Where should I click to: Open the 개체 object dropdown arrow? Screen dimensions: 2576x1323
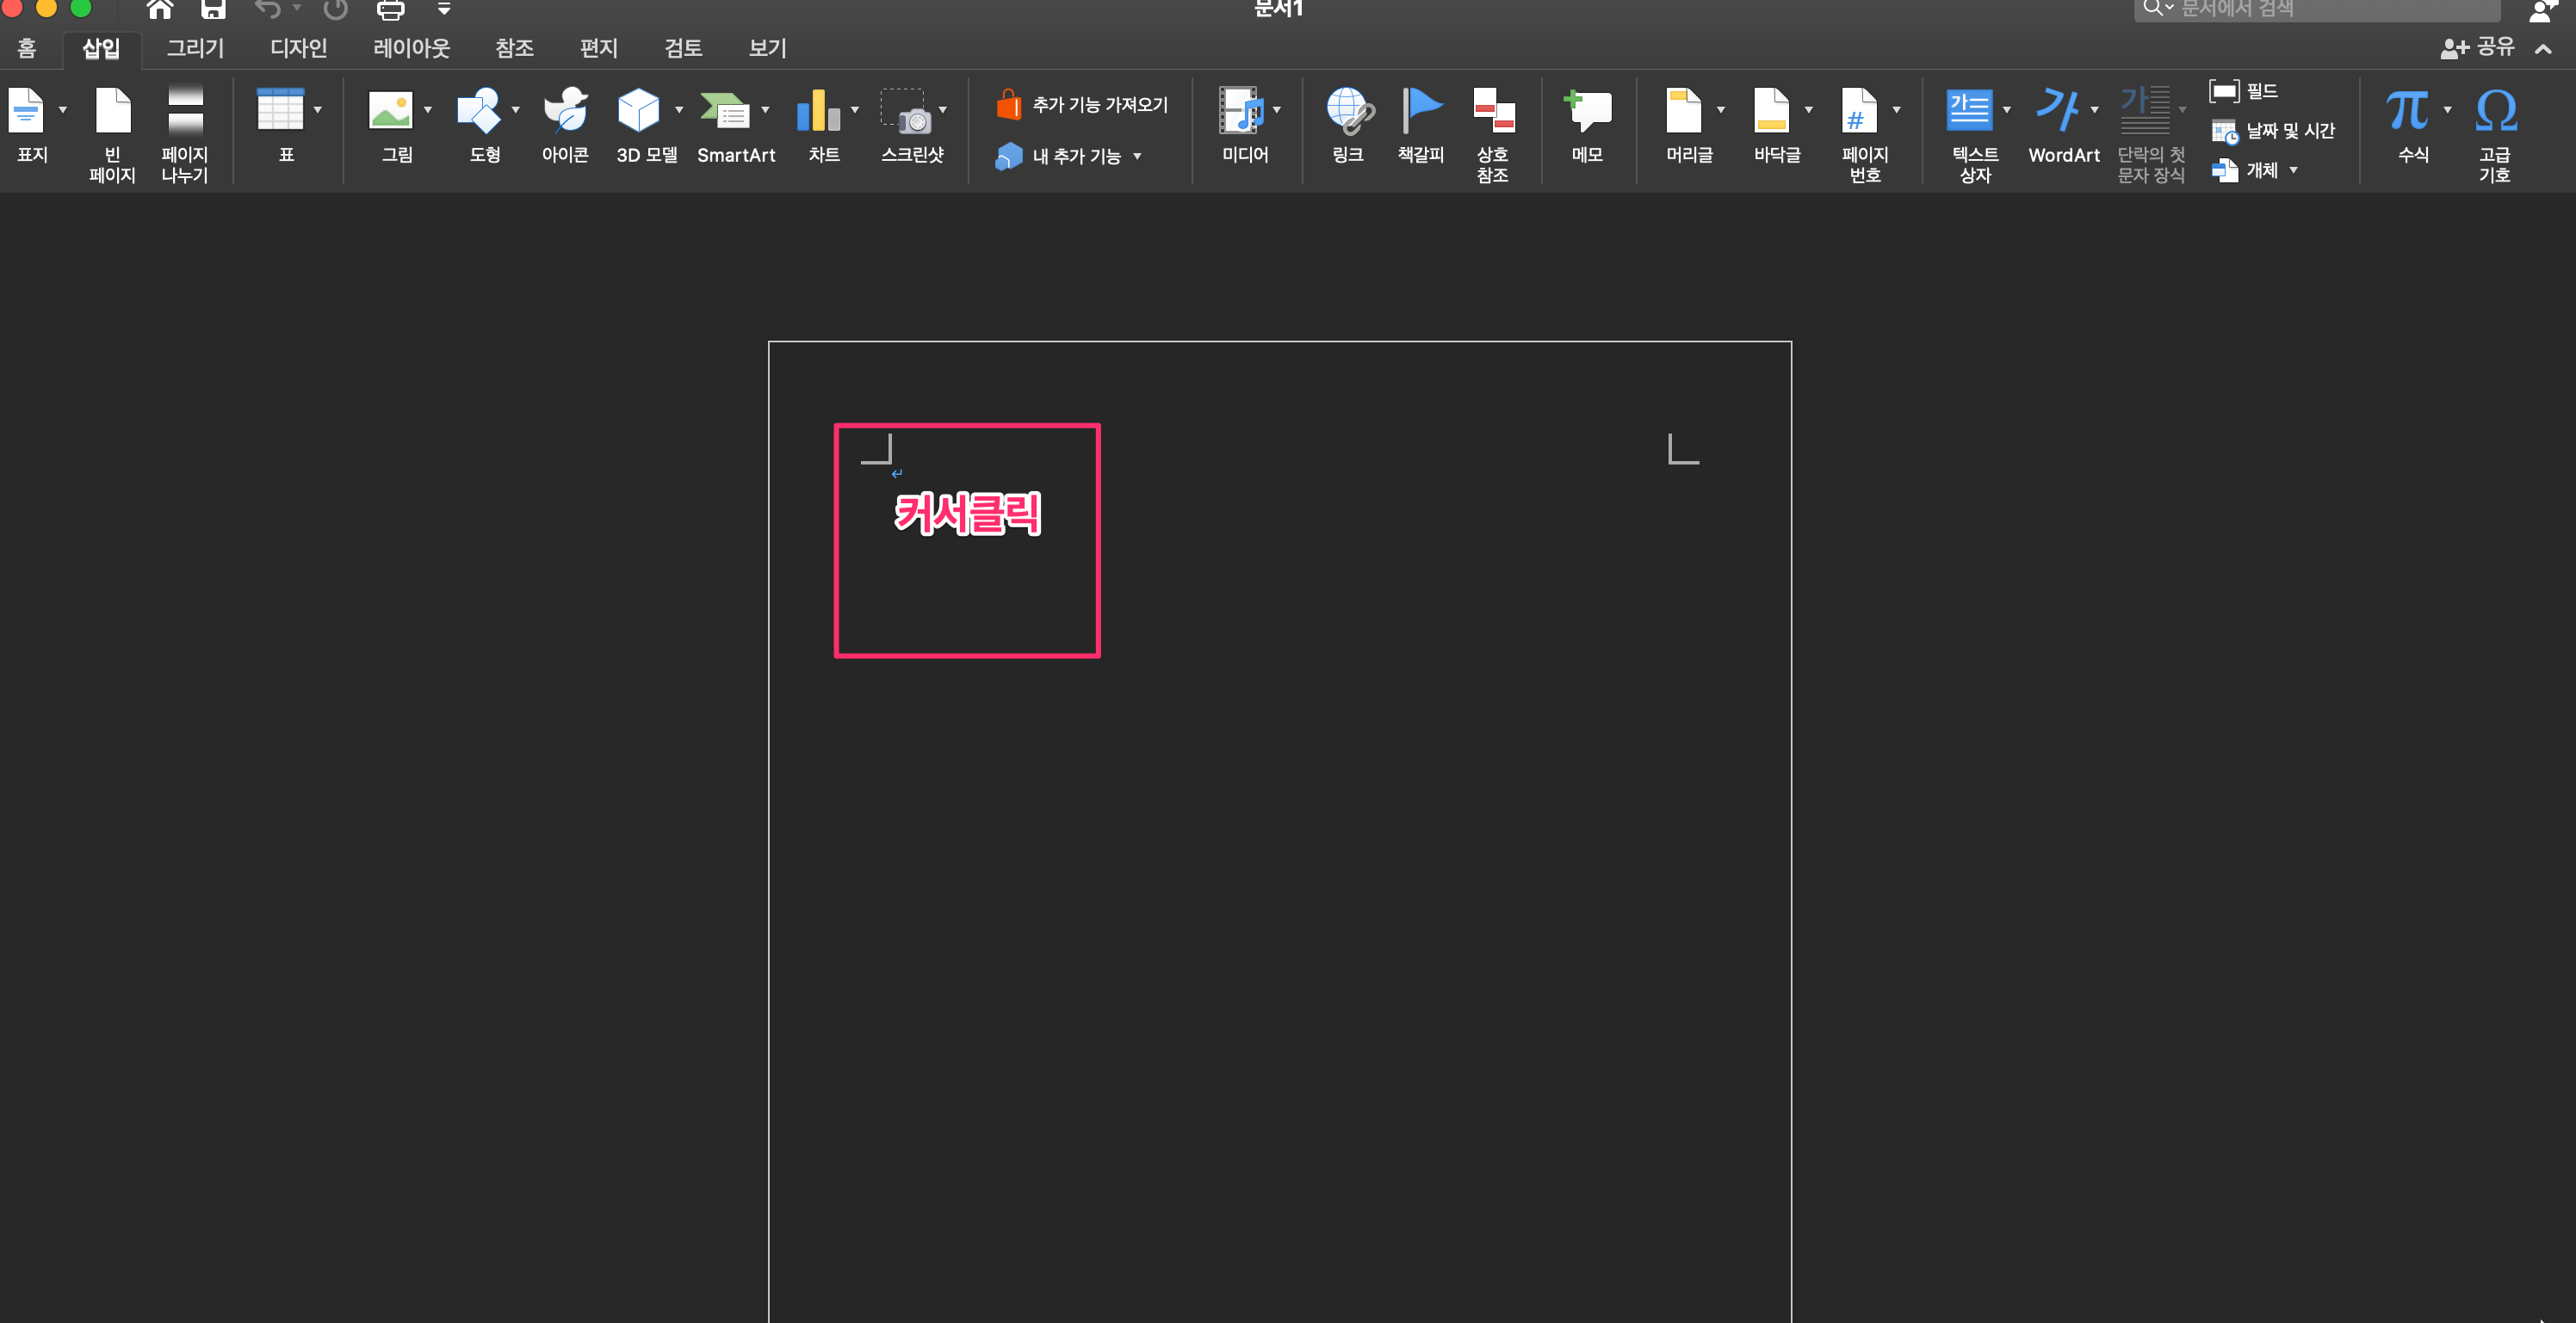pyautogui.click(x=2293, y=171)
